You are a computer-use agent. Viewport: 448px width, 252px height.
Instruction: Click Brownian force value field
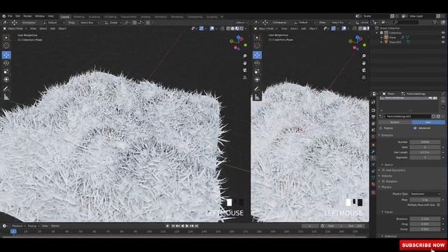tap(425, 219)
